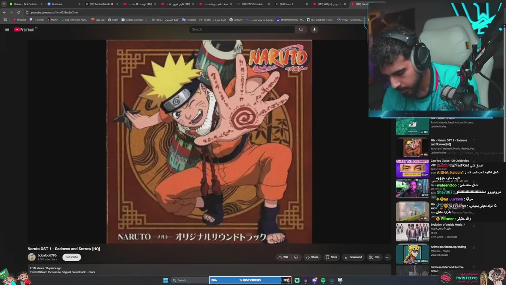
Task: Subscribe to bobaloo6796 channel
Action: 72,257
